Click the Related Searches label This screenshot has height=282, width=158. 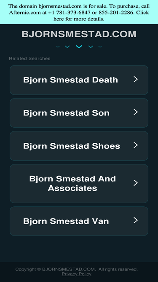point(29,58)
